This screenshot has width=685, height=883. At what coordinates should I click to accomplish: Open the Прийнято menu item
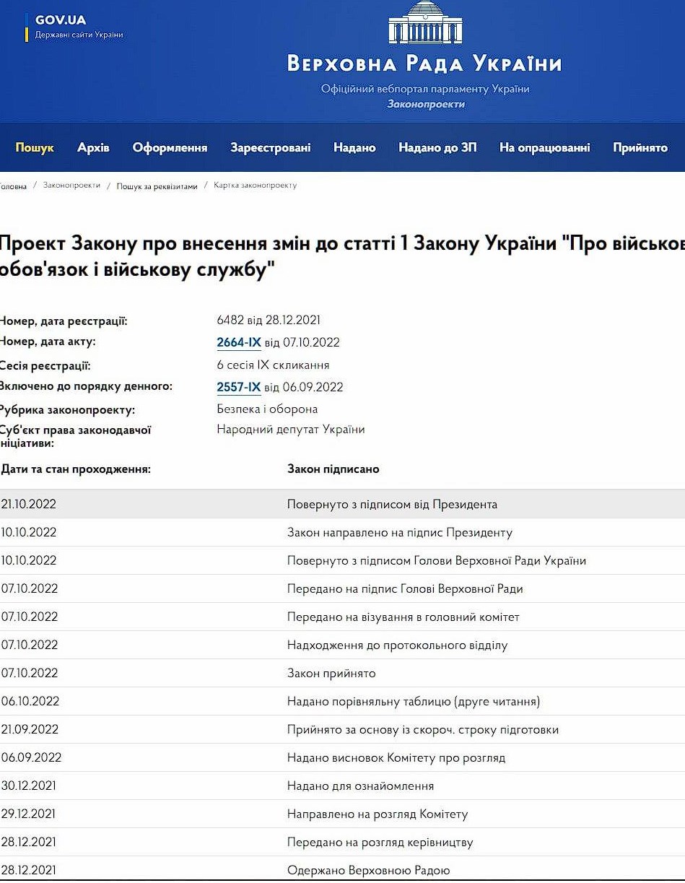[x=640, y=147]
